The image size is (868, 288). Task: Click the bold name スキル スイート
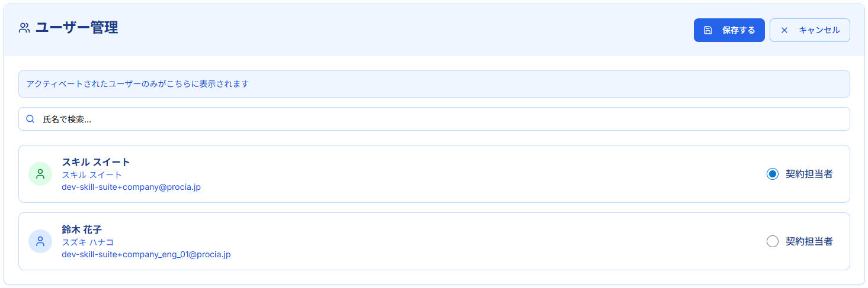(96, 162)
